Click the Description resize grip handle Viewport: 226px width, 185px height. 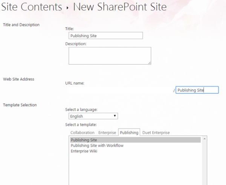150,63
